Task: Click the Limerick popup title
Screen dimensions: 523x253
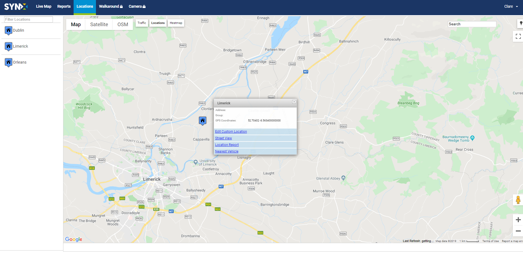Action: tap(224, 103)
